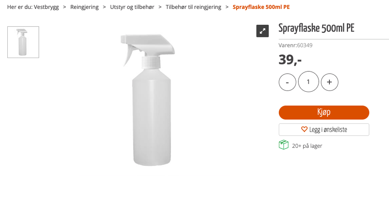Click the Legg i ønskeliste label

click(x=328, y=130)
